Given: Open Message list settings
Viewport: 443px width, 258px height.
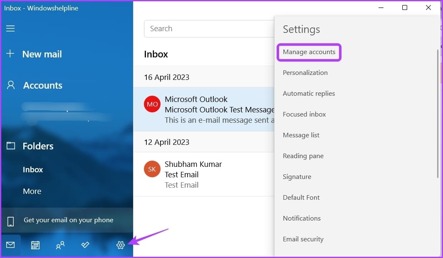Looking at the screenshot, I should (x=301, y=135).
